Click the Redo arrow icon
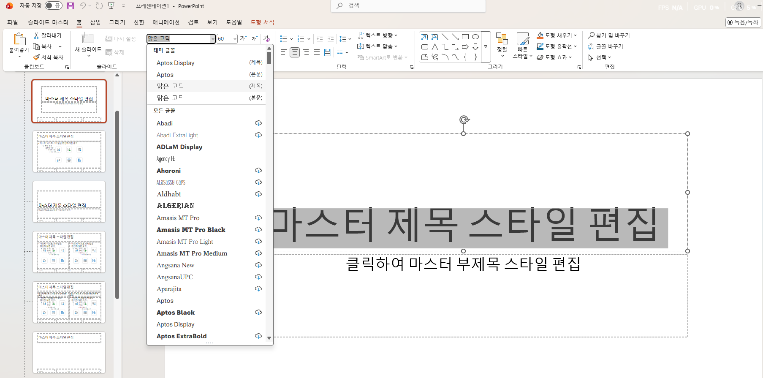763x378 pixels. click(x=99, y=6)
